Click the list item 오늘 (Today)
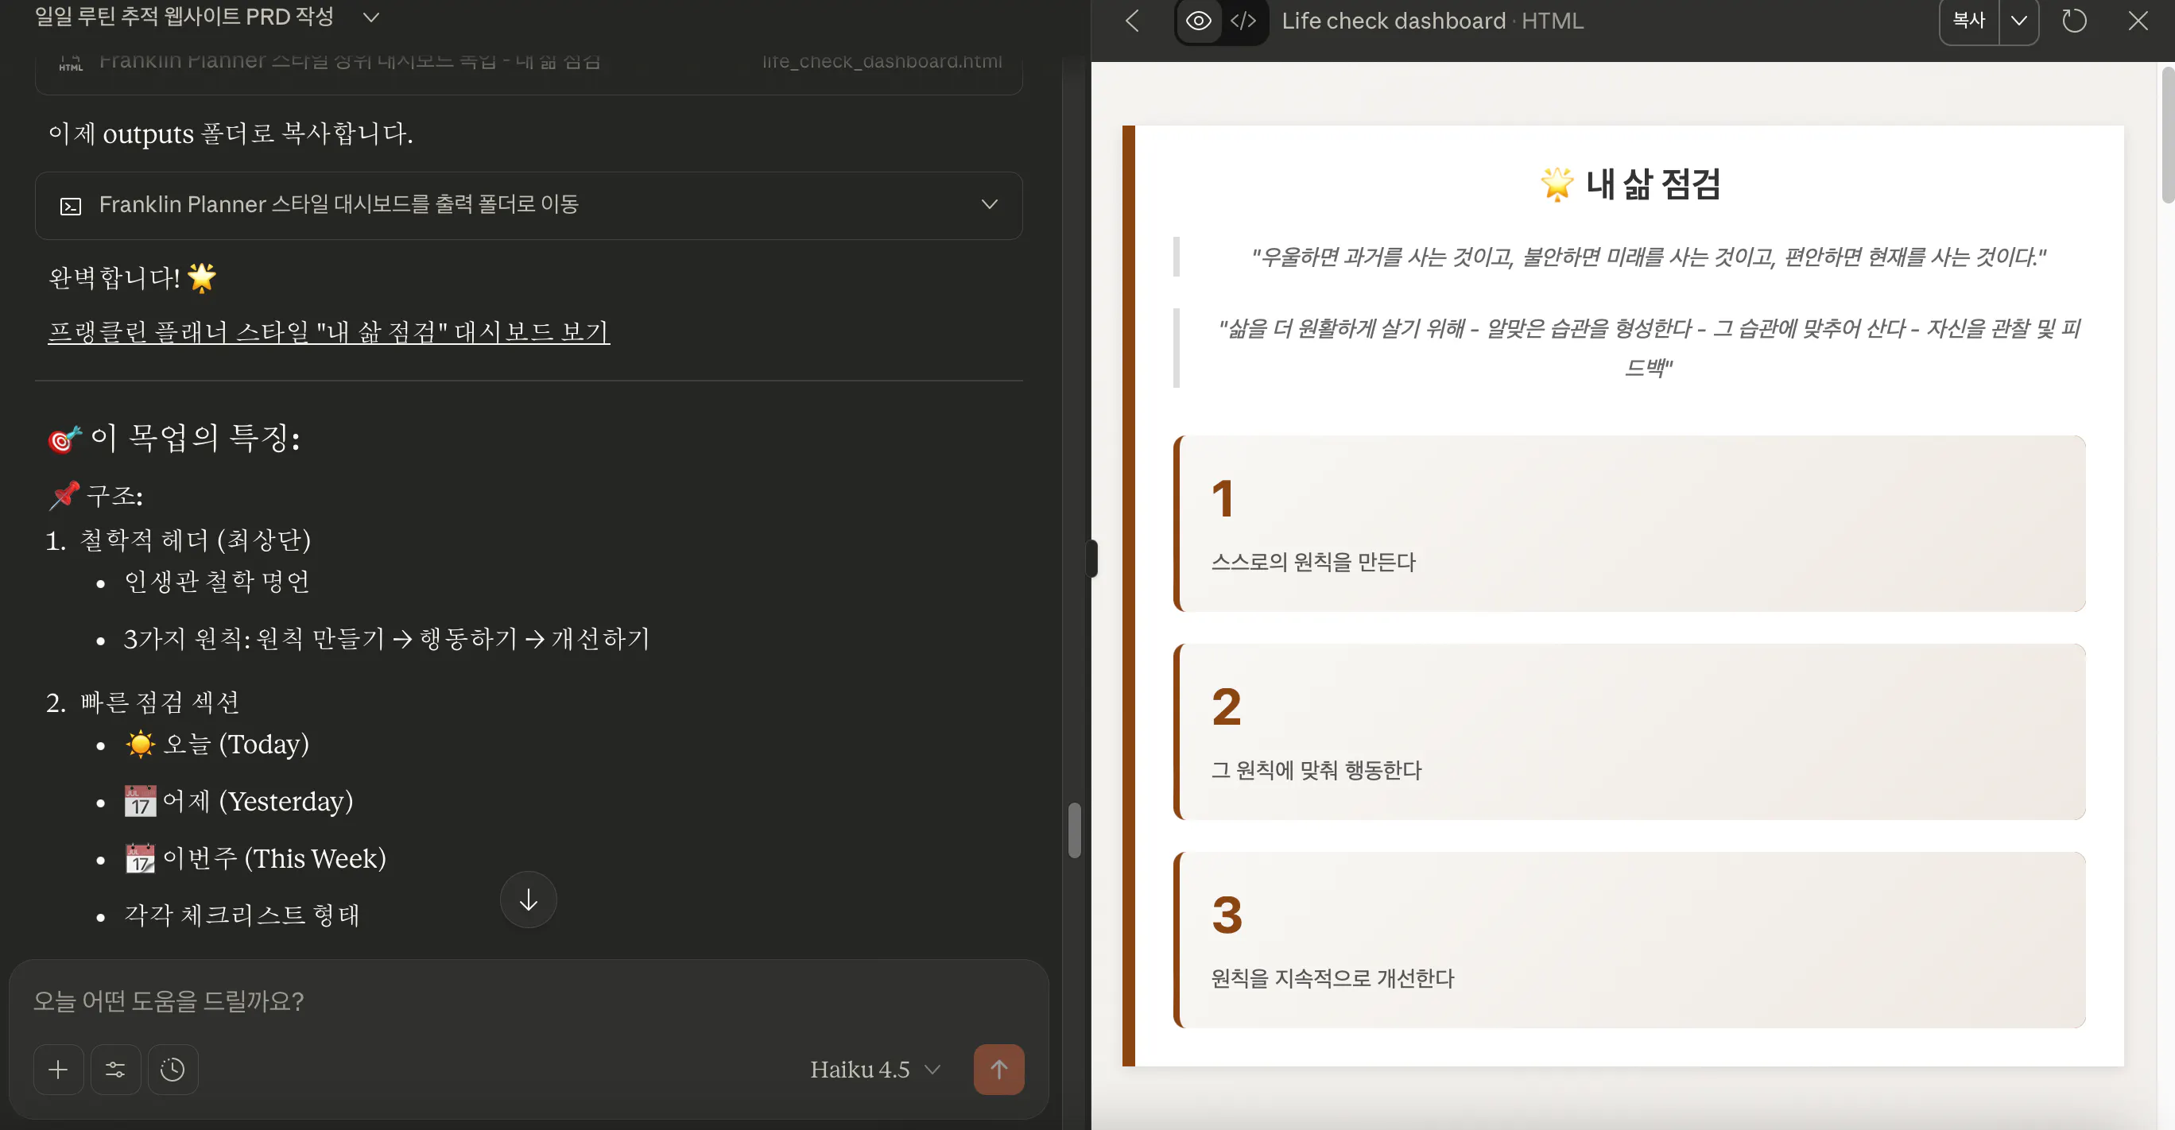Screen dimensions: 2175x1130 217,745
